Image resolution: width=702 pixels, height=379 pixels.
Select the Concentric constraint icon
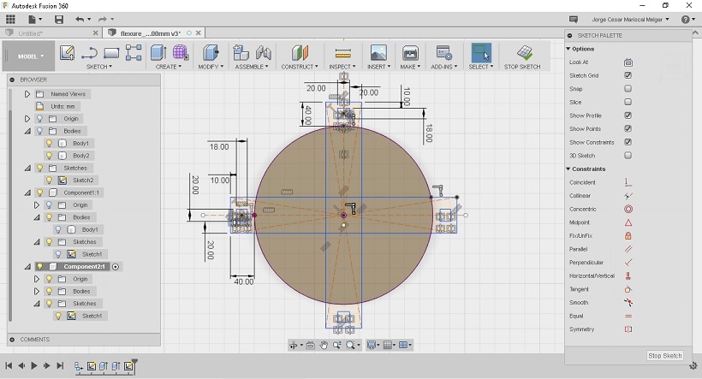pyautogui.click(x=628, y=209)
